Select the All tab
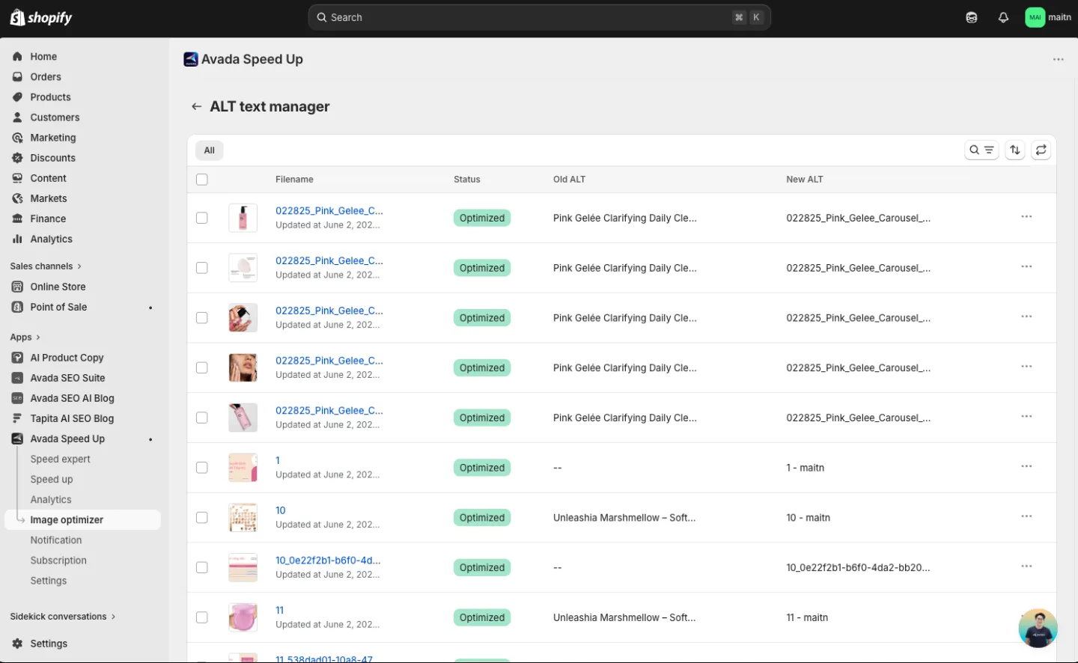Image resolution: width=1078 pixels, height=663 pixels. coord(210,150)
